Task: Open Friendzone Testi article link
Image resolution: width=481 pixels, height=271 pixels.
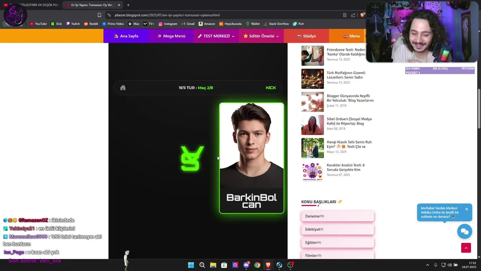Action: pos(346,52)
